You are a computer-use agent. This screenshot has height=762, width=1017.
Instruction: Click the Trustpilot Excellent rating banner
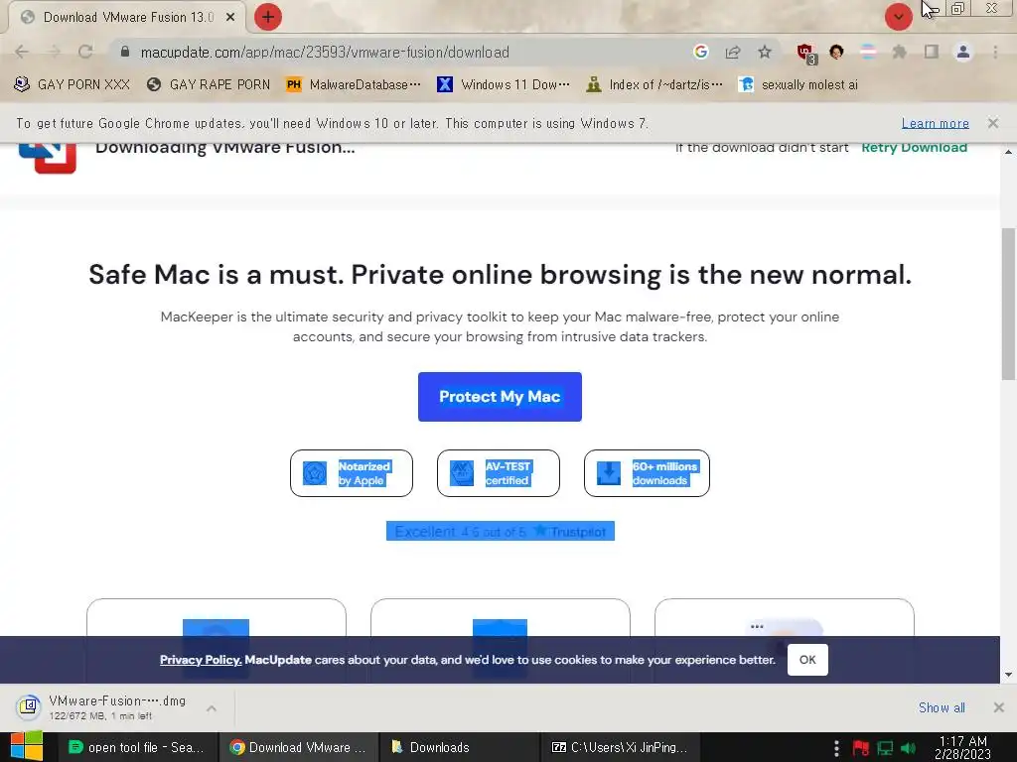501,532
